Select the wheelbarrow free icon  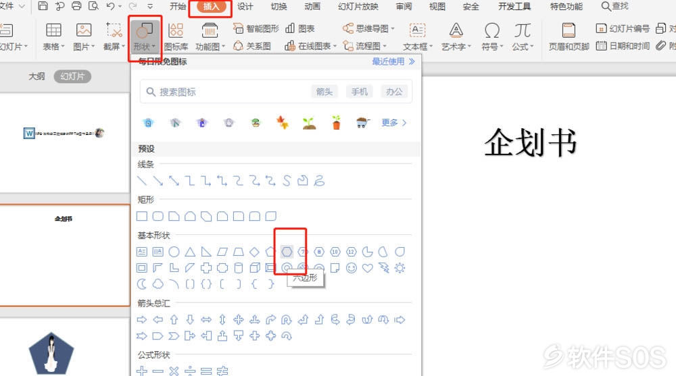coord(363,123)
